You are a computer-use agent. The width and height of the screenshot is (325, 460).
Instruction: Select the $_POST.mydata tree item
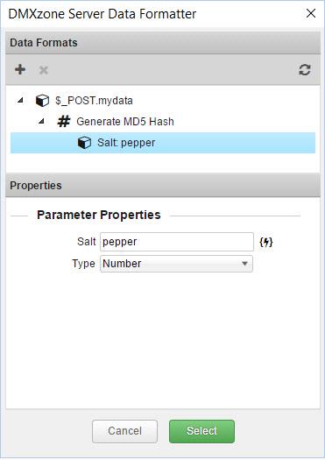click(94, 101)
